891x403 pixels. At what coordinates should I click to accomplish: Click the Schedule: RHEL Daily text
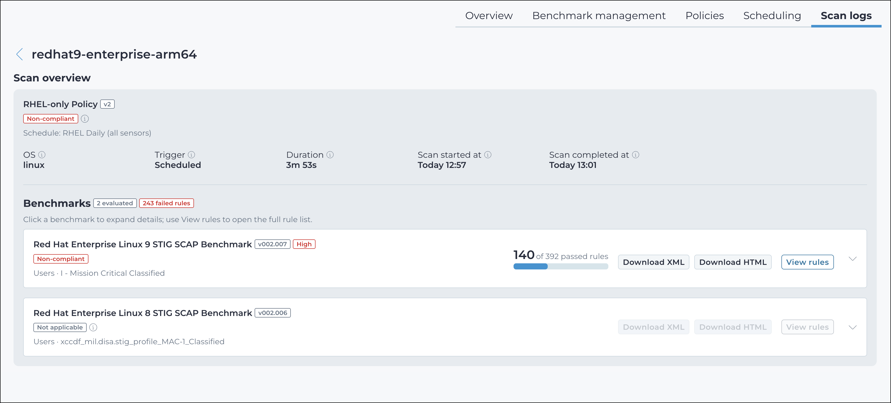click(87, 133)
